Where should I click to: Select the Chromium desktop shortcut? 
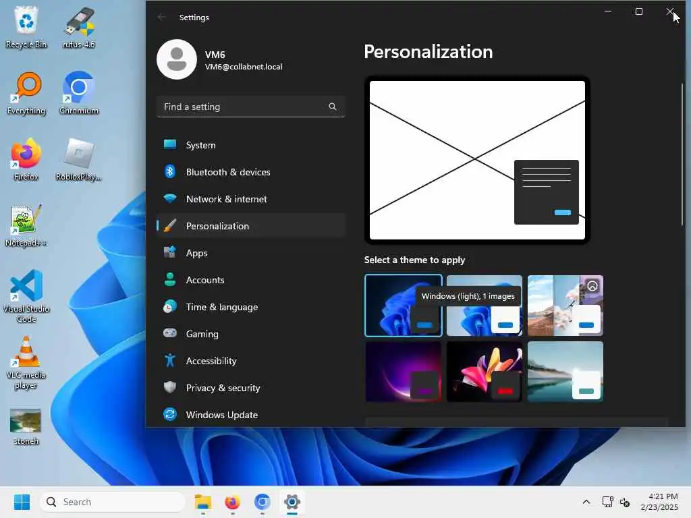coord(79,93)
